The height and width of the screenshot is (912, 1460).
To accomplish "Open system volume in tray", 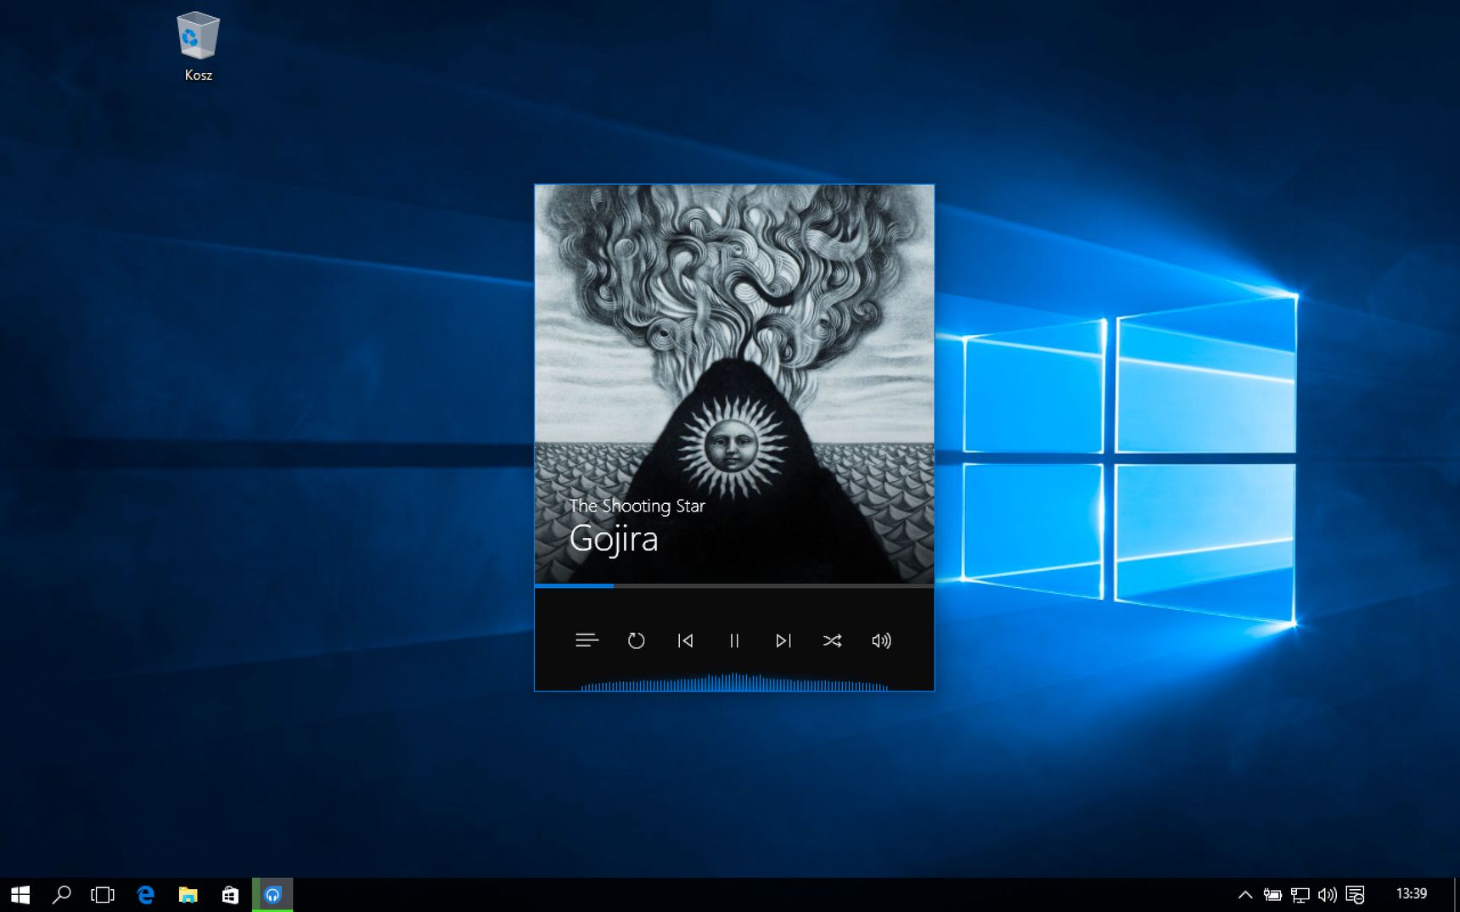I will 1327,895.
